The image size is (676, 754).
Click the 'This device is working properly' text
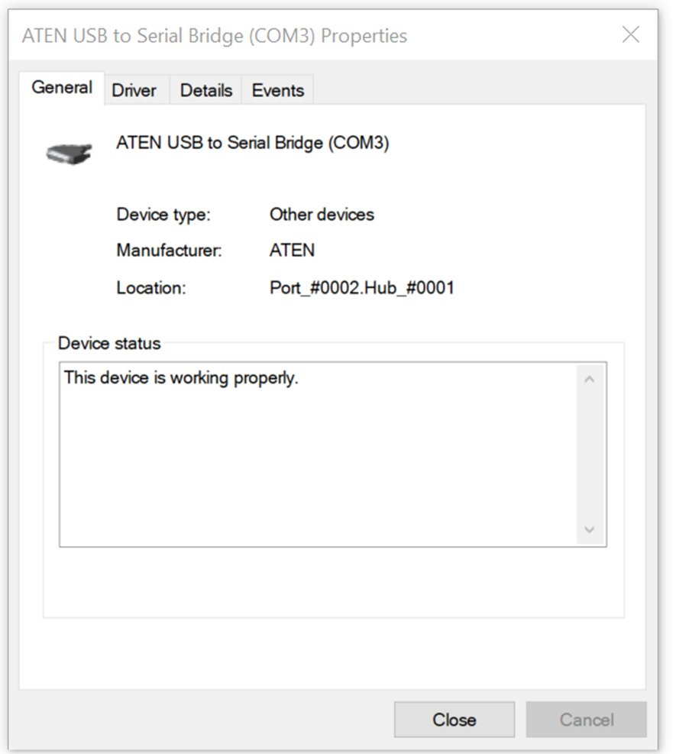181,377
